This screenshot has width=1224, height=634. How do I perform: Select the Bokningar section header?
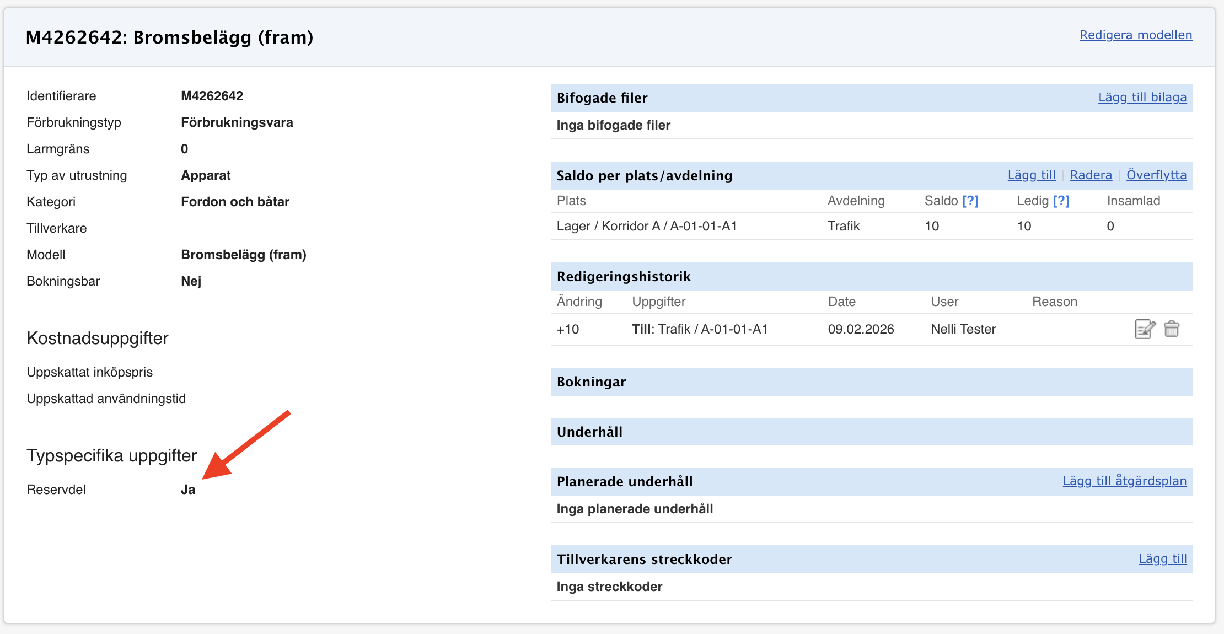click(591, 382)
